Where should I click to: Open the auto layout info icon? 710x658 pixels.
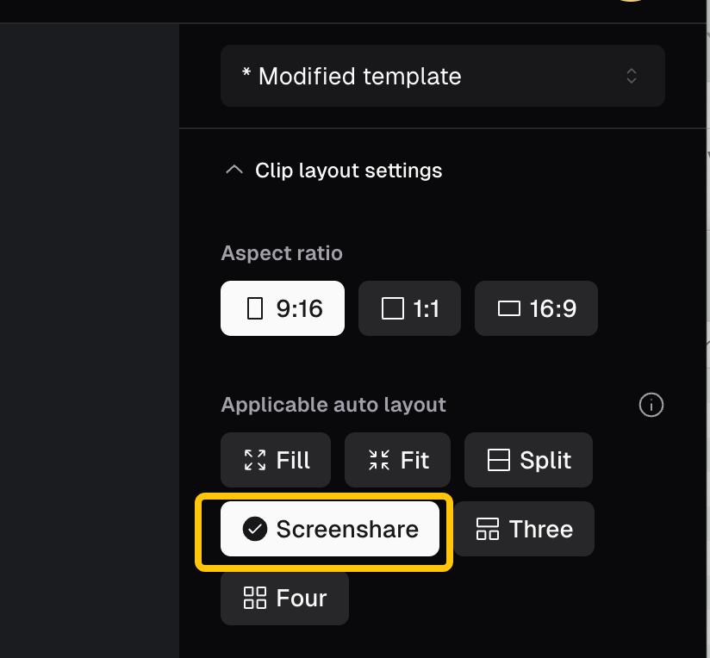point(651,405)
